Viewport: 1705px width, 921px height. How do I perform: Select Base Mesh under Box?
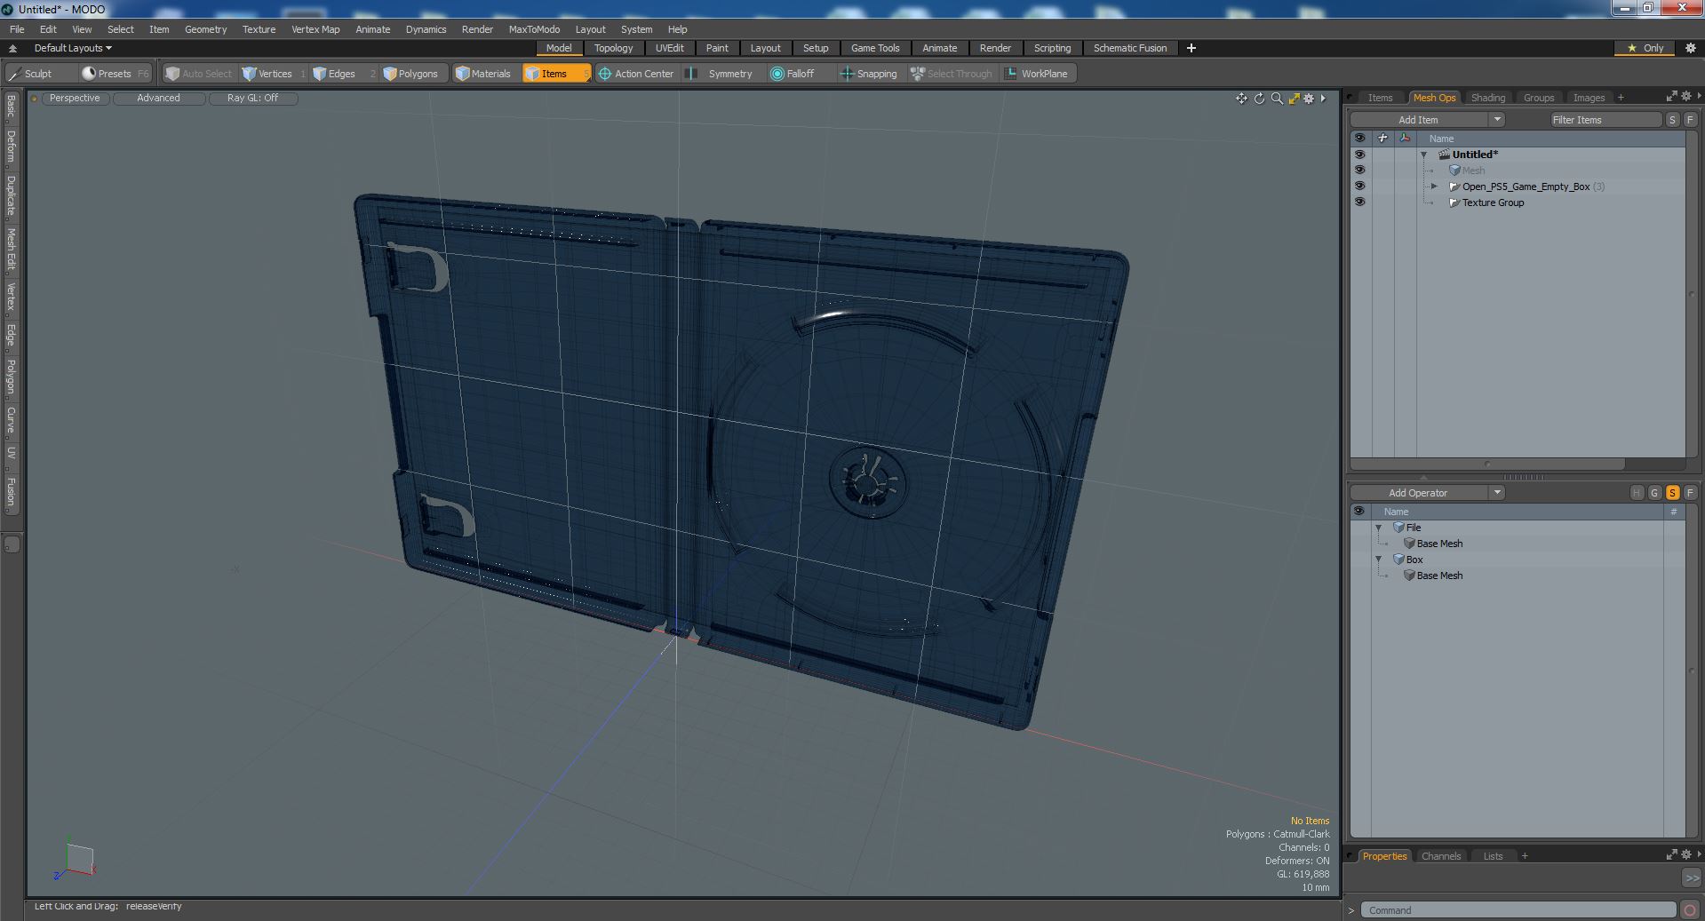pos(1439,576)
